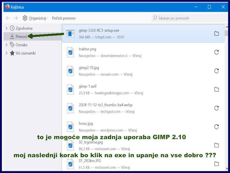Minimize the Knjižnica window
The height and width of the screenshot is (173, 230).
click(x=196, y=7)
